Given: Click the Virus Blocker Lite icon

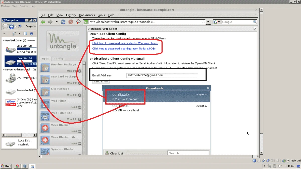Looking at the screenshot, I should (45, 140).
